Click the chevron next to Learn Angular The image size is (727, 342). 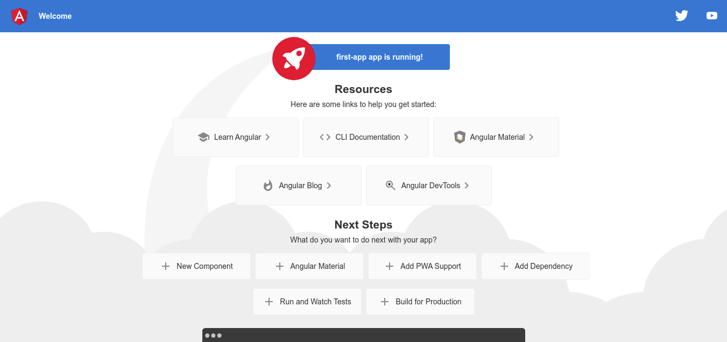267,137
